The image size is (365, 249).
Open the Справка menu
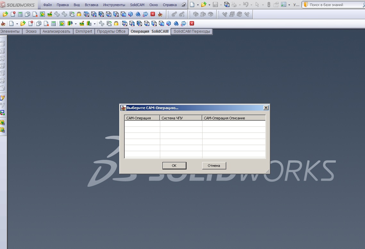click(x=170, y=5)
